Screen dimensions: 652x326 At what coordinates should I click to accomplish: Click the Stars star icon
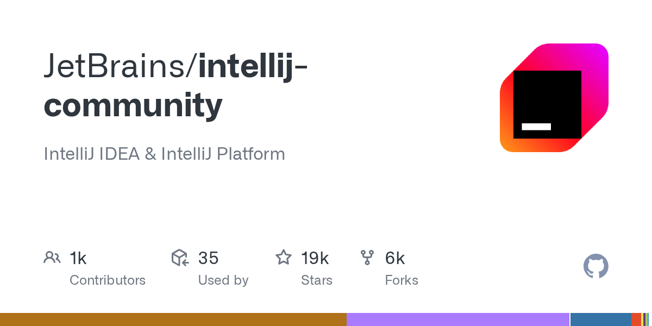pos(284,258)
